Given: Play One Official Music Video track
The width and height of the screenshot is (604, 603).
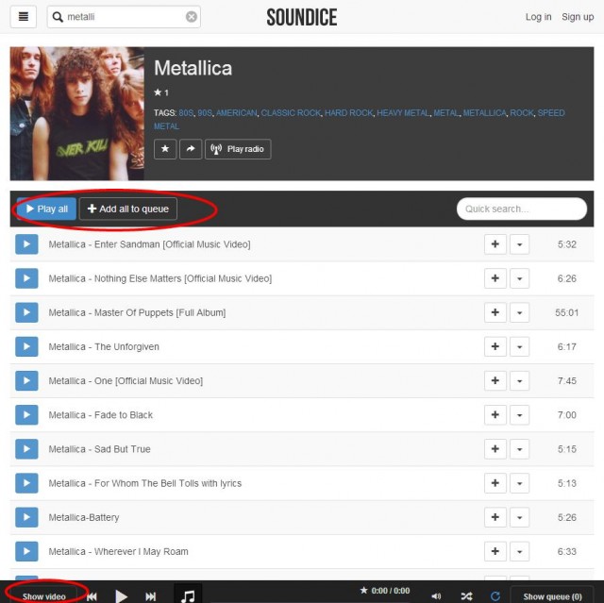Looking at the screenshot, I should tap(26, 381).
